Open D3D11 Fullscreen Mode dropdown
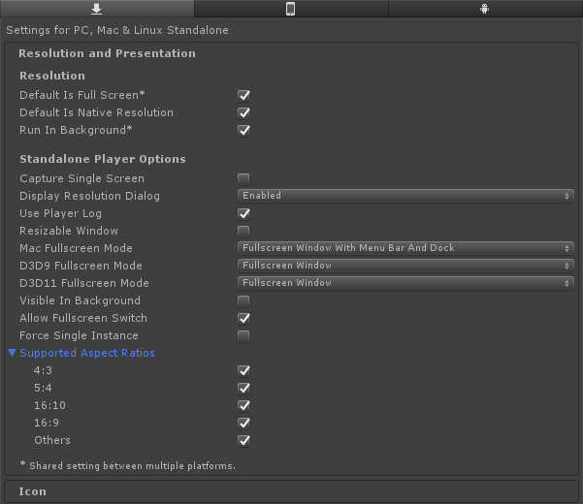This screenshot has height=504, width=583. point(405,283)
